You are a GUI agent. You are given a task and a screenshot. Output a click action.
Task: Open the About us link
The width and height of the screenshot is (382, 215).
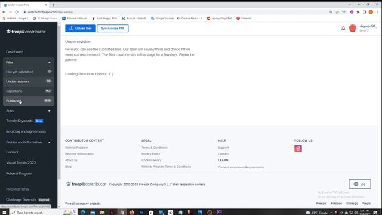[x=71, y=160]
